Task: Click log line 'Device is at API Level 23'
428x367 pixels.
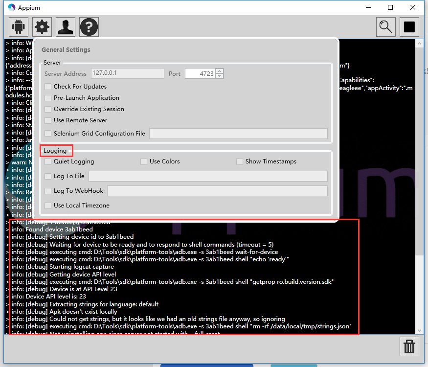Action: [x=64, y=289]
